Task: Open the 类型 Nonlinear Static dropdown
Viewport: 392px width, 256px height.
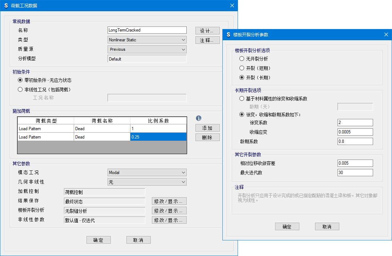Action: 147,40
